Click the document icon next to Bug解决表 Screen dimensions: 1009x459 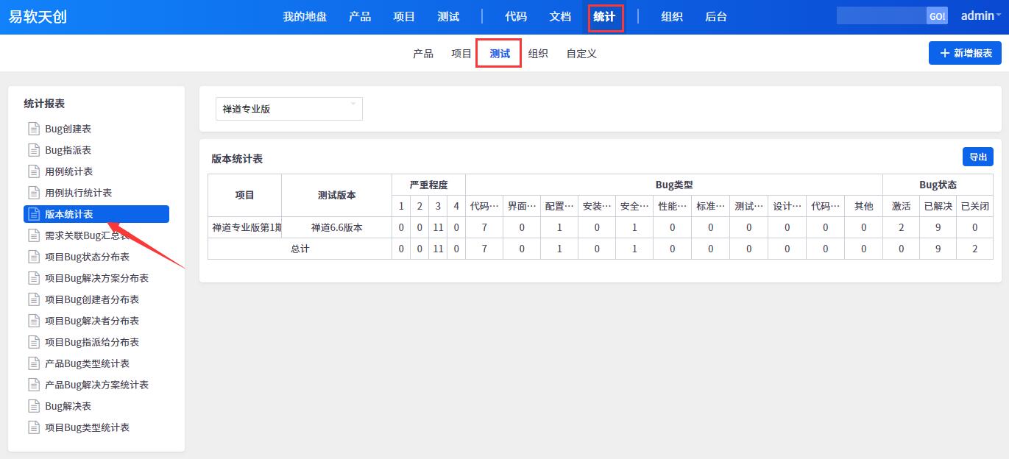point(33,406)
